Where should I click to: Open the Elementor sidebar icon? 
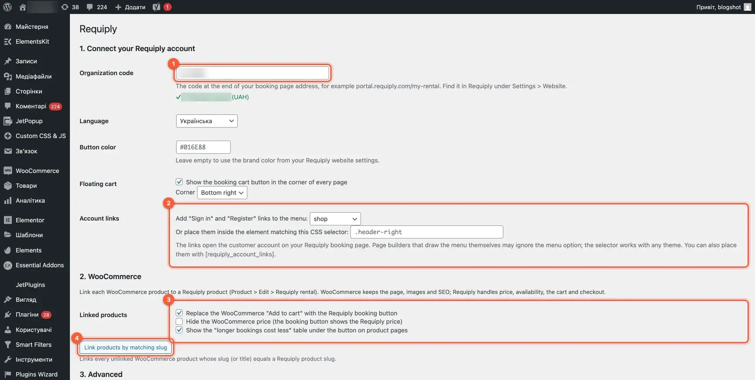pyautogui.click(x=8, y=220)
